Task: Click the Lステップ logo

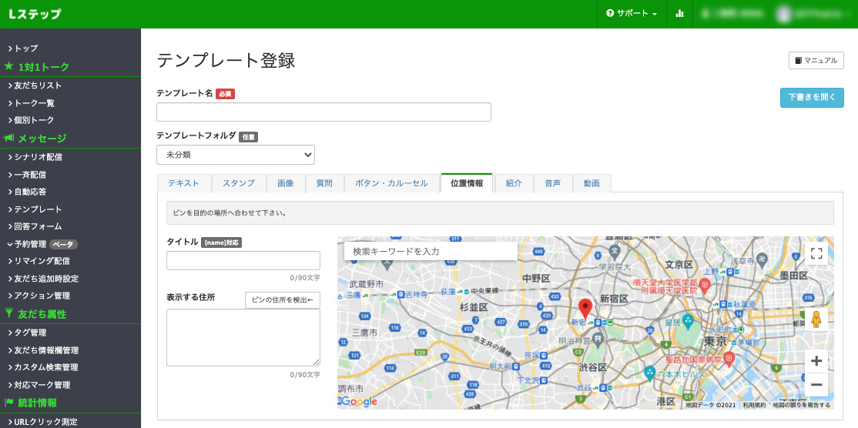Action: tap(35, 14)
